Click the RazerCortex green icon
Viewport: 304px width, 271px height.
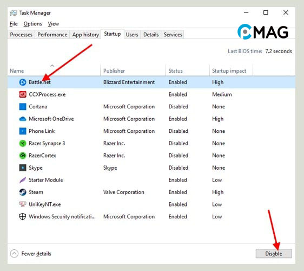(23, 156)
